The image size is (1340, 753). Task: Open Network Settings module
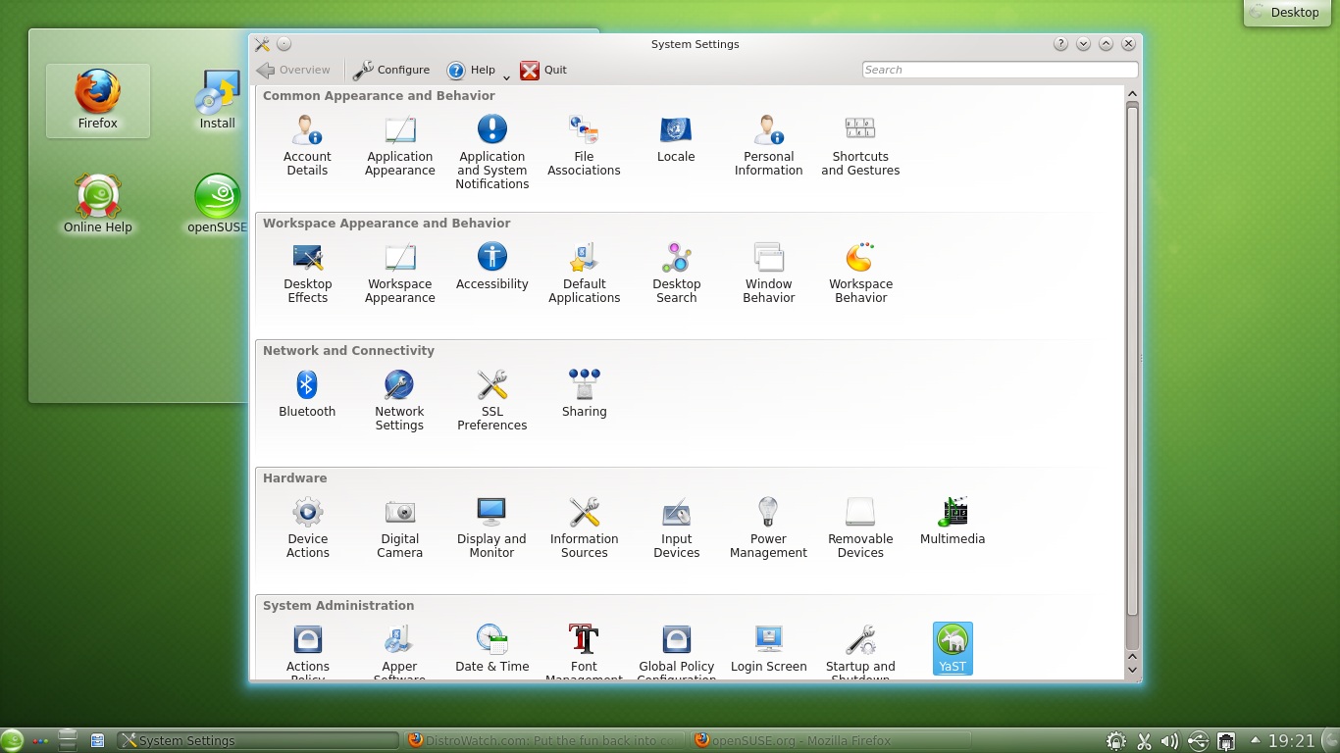pyautogui.click(x=399, y=400)
